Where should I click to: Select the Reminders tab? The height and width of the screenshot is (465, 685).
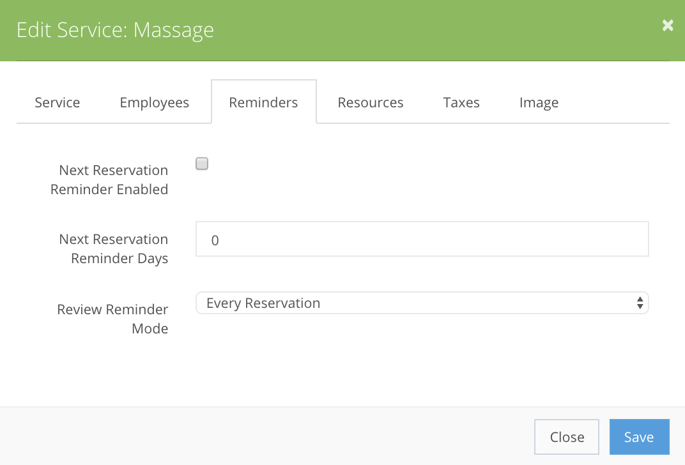(x=263, y=102)
